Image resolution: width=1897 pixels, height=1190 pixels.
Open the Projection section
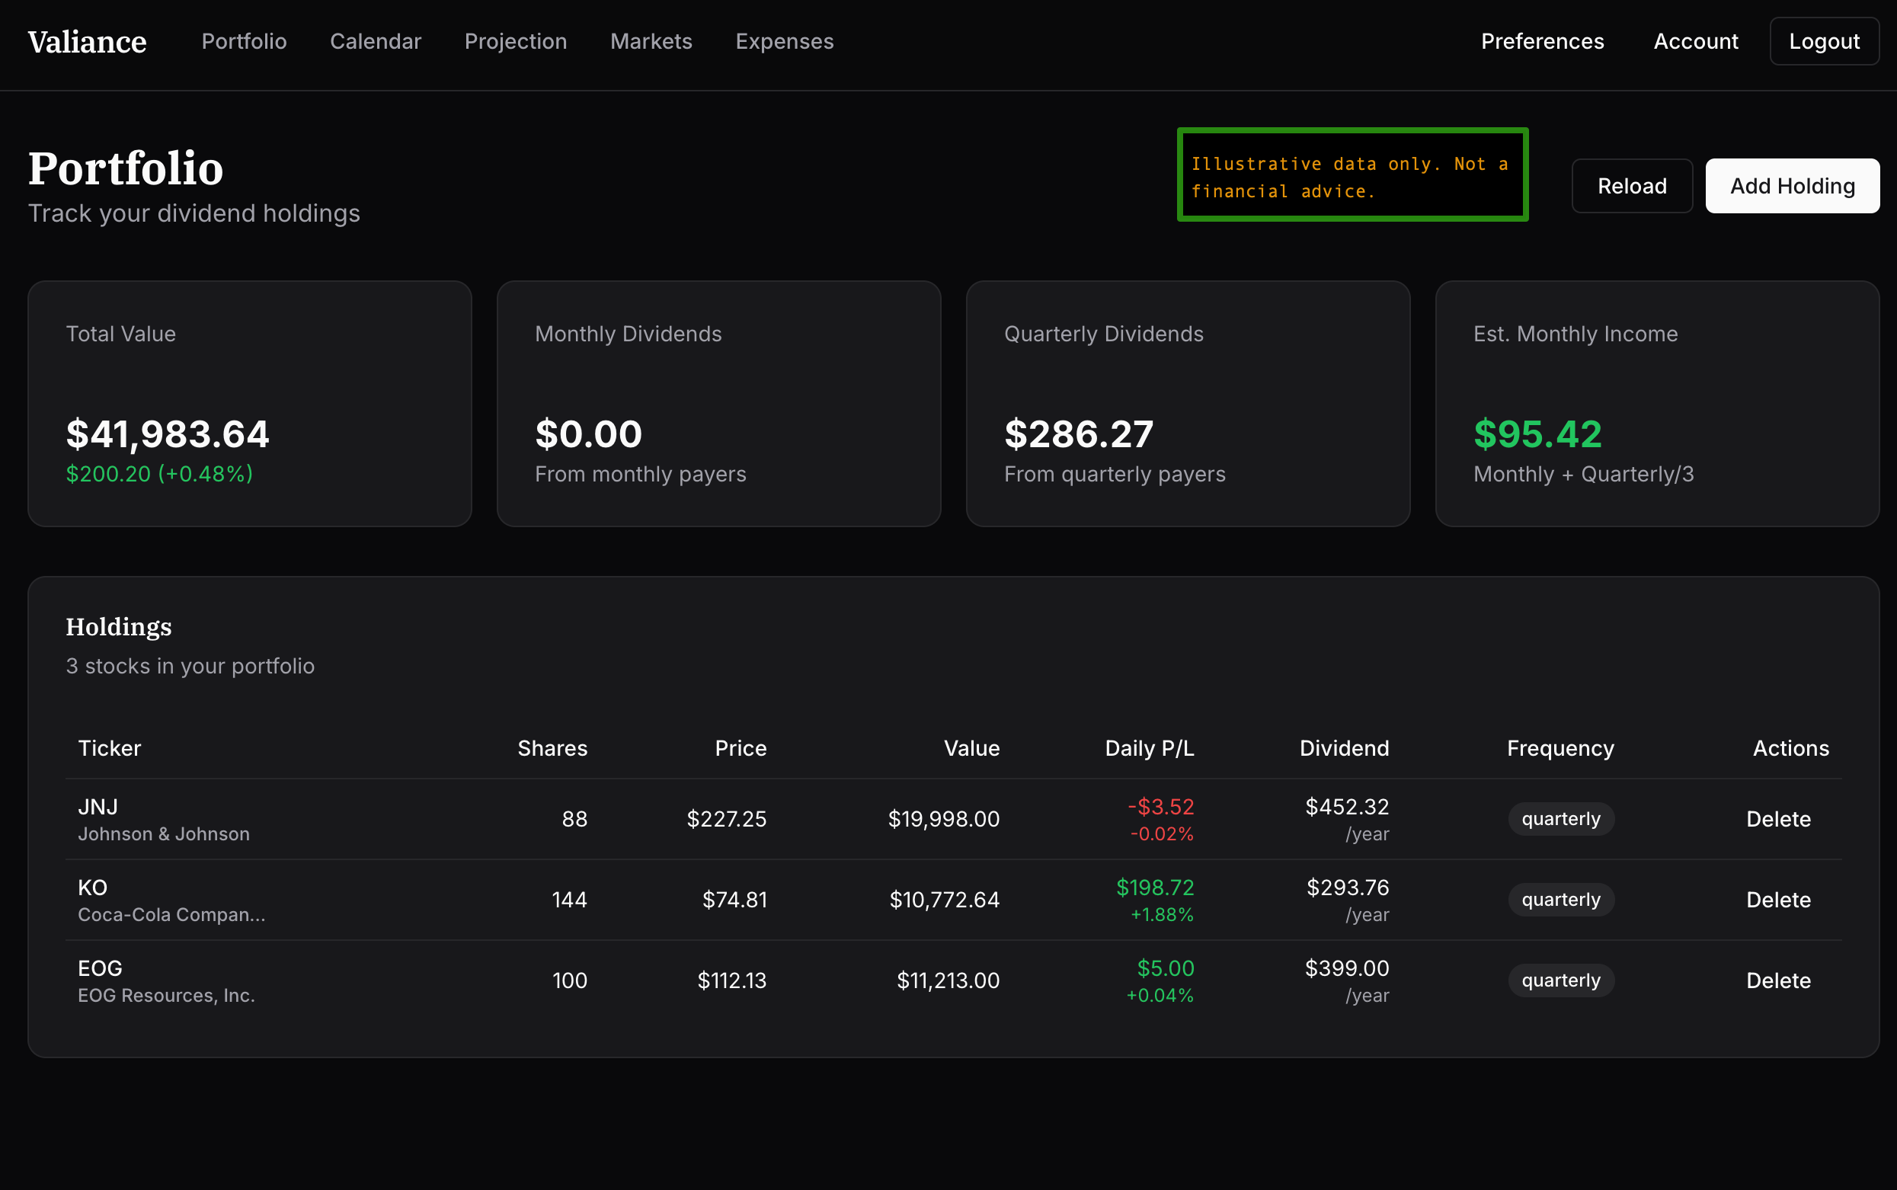515,42
